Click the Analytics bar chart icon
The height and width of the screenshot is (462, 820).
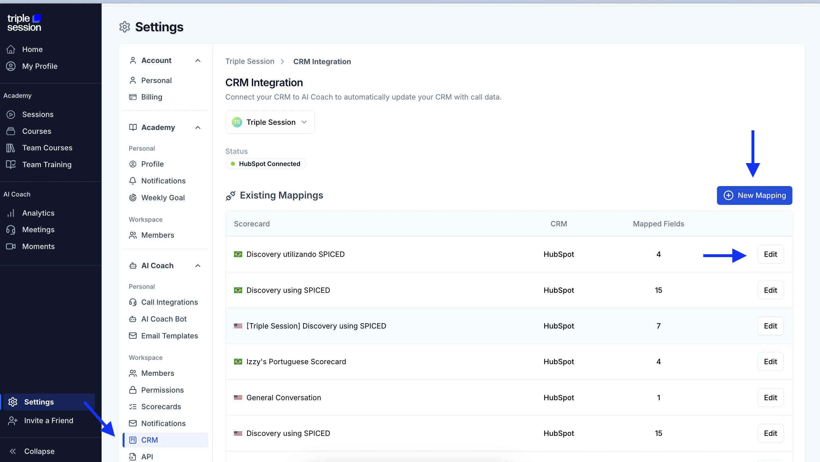click(x=11, y=213)
